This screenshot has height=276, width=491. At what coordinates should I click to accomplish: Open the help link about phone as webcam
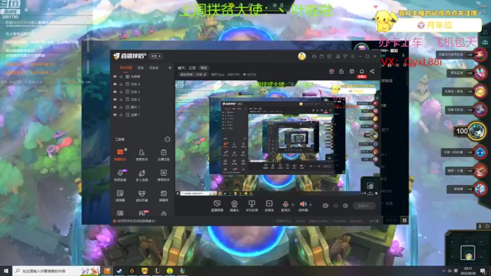(x=136, y=221)
